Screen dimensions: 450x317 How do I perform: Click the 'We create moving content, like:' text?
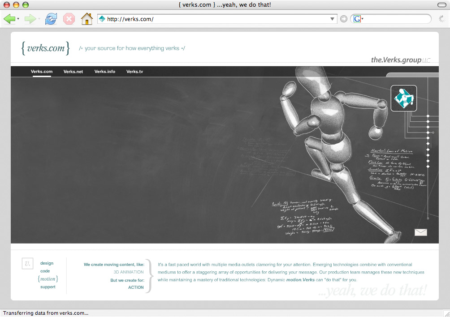pyautogui.click(x=114, y=265)
